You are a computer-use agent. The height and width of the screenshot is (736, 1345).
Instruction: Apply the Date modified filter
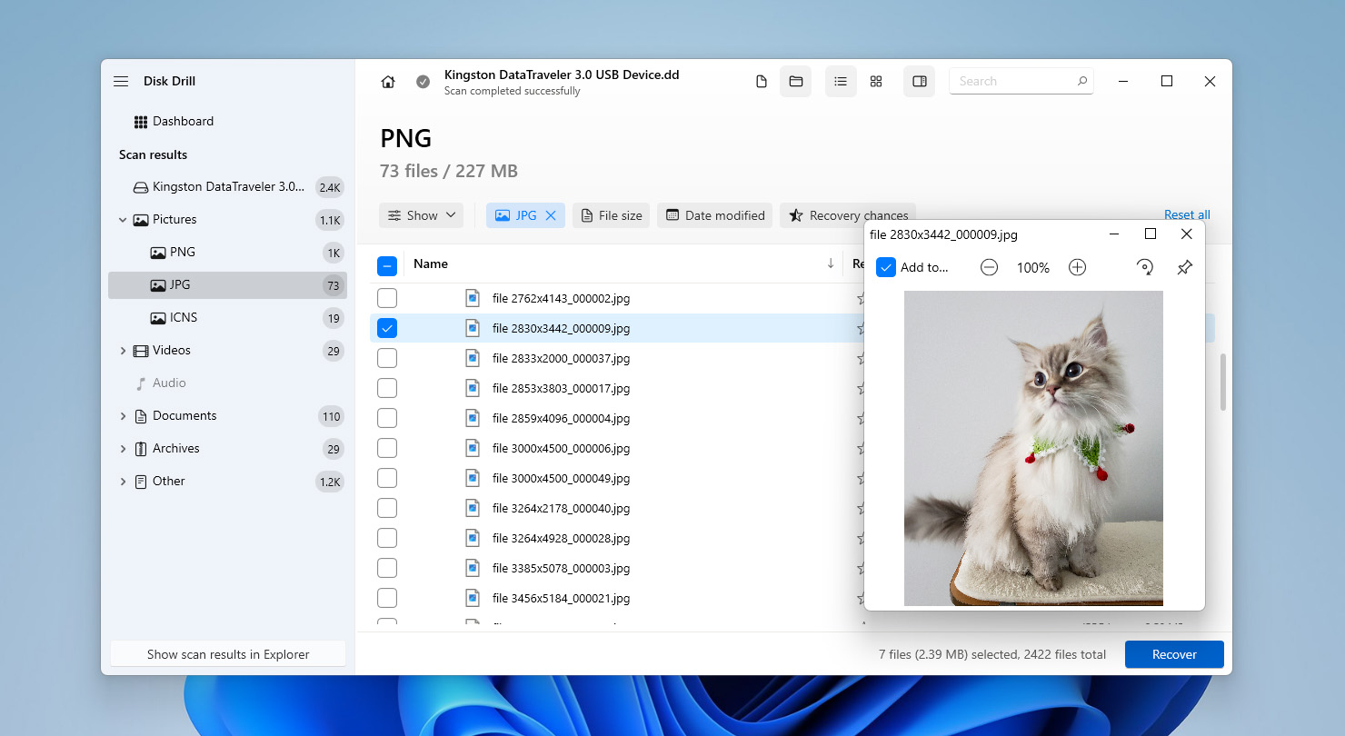click(714, 214)
